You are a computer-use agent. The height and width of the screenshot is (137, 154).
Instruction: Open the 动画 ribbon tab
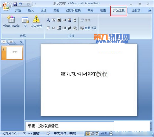pos(56,10)
